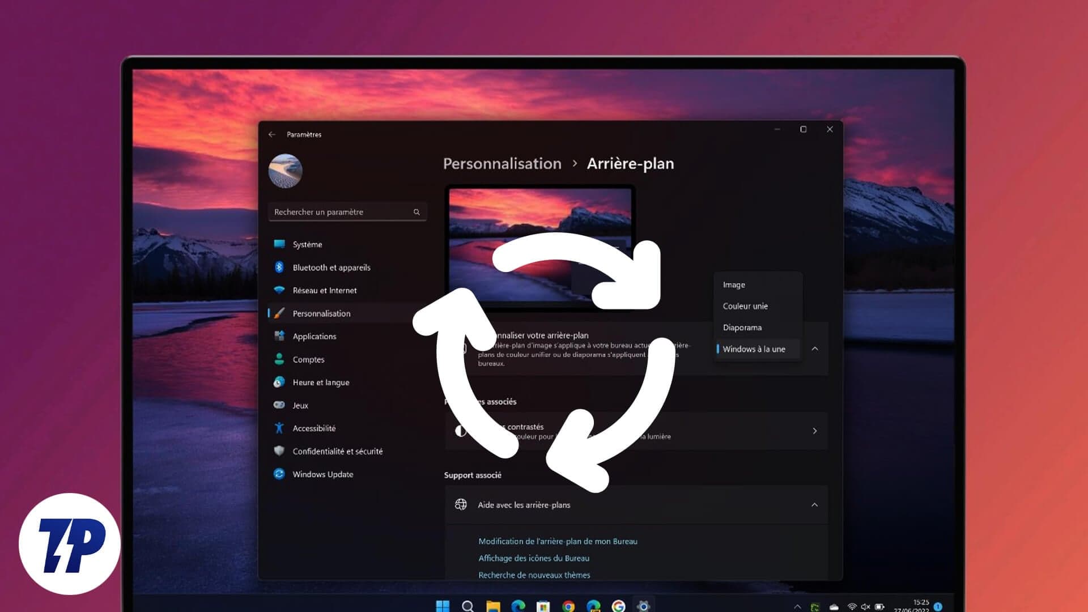Click the Accessibilité sidebar icon
The width and height of the screenshot is (1088, 612).
click(279, 428)
